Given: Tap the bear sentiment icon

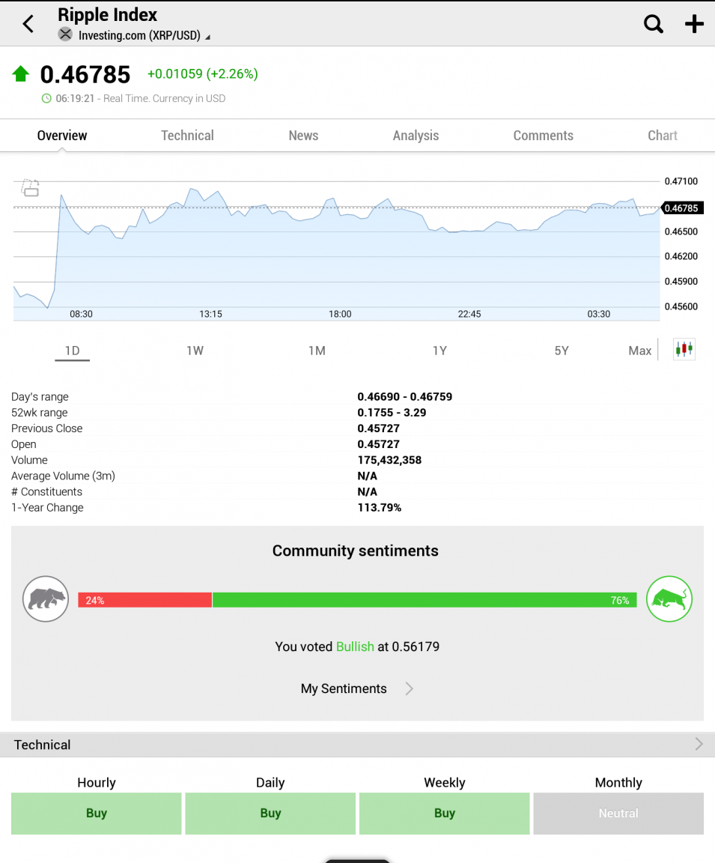Looking at the screenshot, I should (x=46, y=599).
